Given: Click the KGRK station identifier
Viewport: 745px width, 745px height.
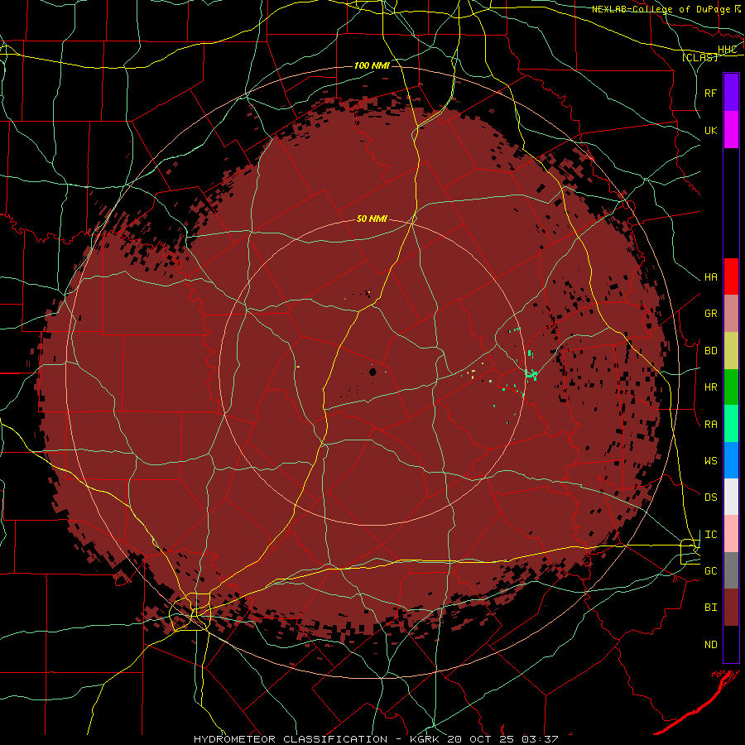Looking at the screenshot, I should (424, 739).
